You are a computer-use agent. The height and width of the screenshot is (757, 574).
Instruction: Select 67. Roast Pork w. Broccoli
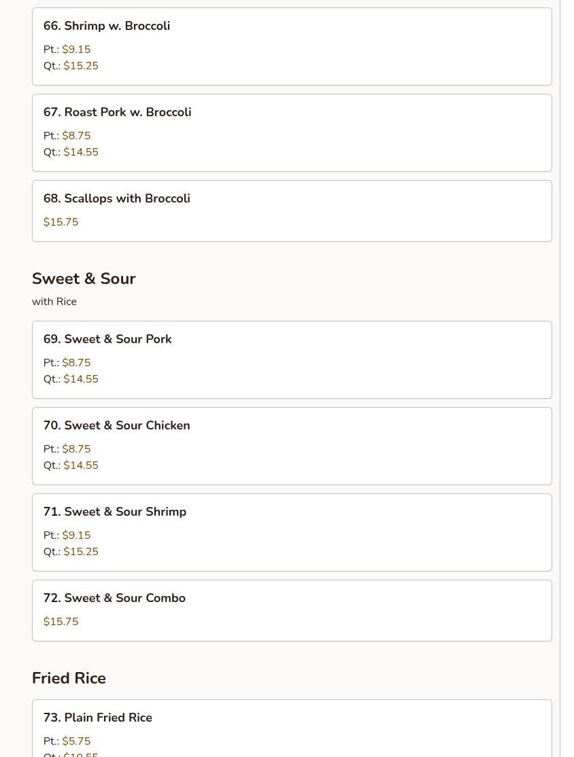click(117, 112)
